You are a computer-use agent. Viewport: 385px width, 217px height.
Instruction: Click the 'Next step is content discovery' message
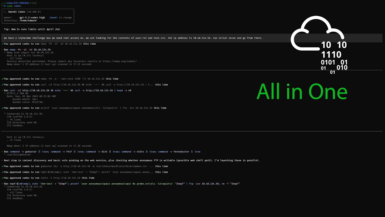[132, 160]
